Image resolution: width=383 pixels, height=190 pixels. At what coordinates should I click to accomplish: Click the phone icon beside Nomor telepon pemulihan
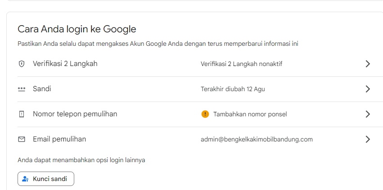tap(22, 114)
